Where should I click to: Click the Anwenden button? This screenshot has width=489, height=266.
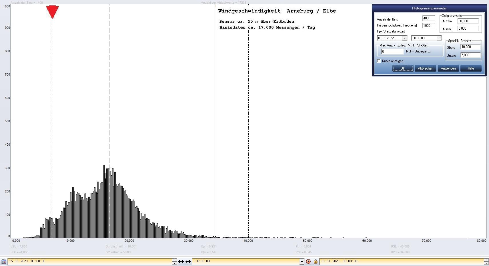coord(448,68)
